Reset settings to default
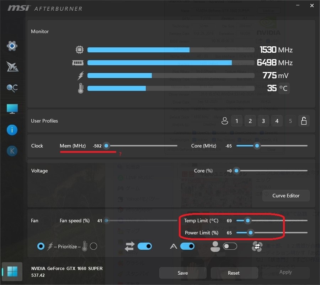320x285 pixels. click(x=234, y=273)
